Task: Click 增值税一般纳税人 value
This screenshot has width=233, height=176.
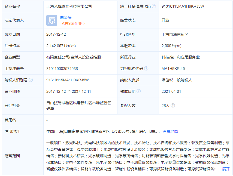Action: pyautogui.click(x=177, y=80)
